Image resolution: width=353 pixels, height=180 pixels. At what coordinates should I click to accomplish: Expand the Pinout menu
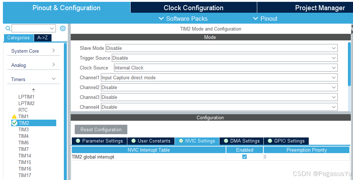click(265, 19)
